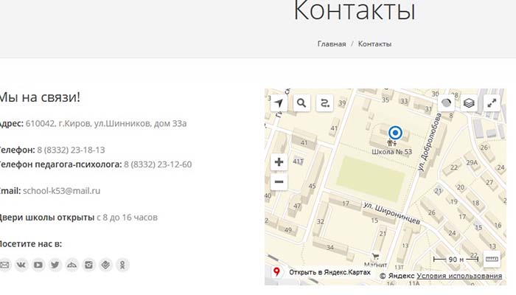
Task: Expand the map to fullscreen
Action: (x=492, y=103)
